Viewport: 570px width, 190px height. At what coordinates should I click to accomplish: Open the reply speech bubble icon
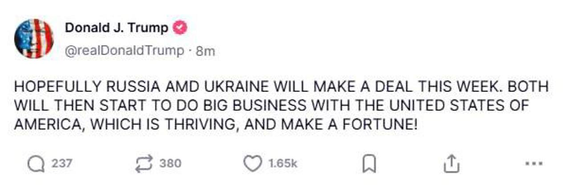(36, 164)
